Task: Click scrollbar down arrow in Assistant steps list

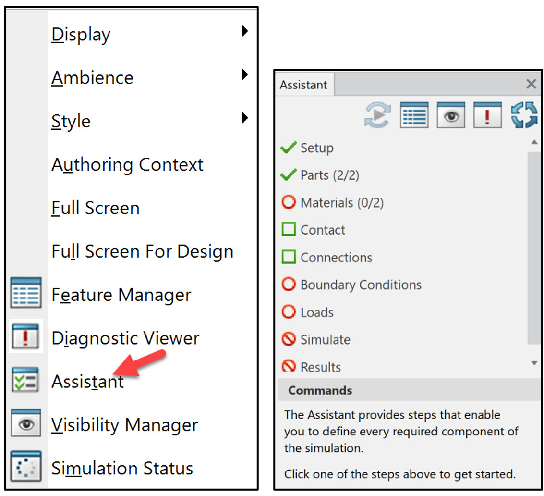Action: point(534,363)
